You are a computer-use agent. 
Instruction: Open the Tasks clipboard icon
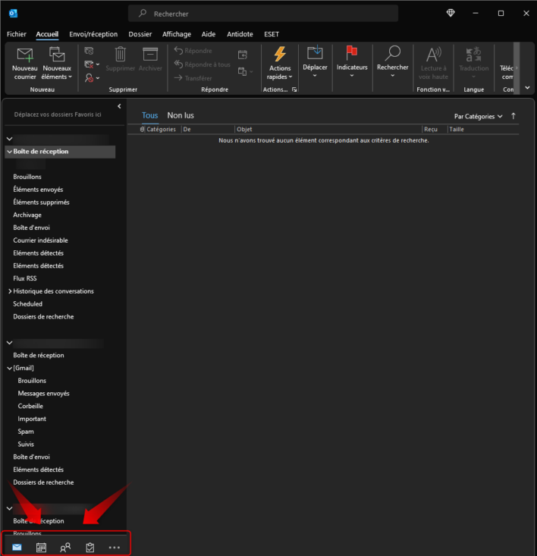point(89,547)
